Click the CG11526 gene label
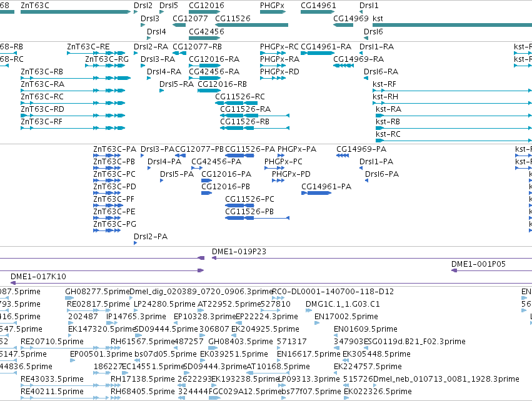Screen dimensions: 532x401 [x=233, y=18]
